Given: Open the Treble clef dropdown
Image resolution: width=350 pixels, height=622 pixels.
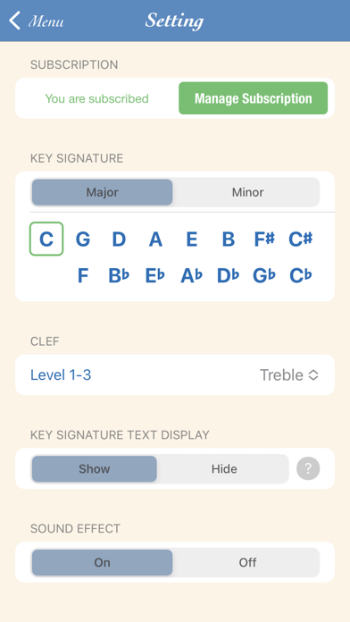Looking at the screenshot, I should coord(289,374).
